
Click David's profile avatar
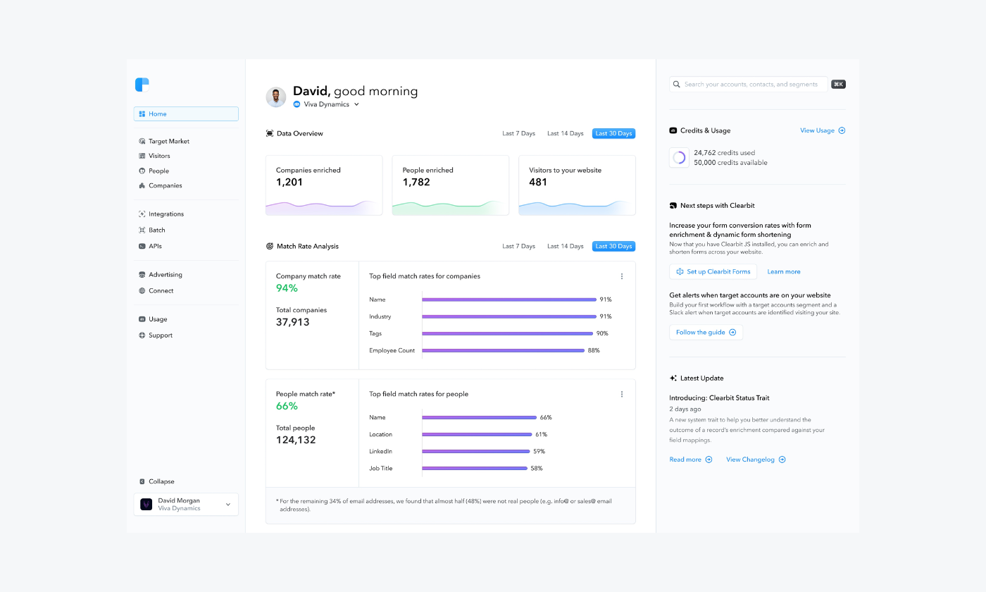pos(276,97)
